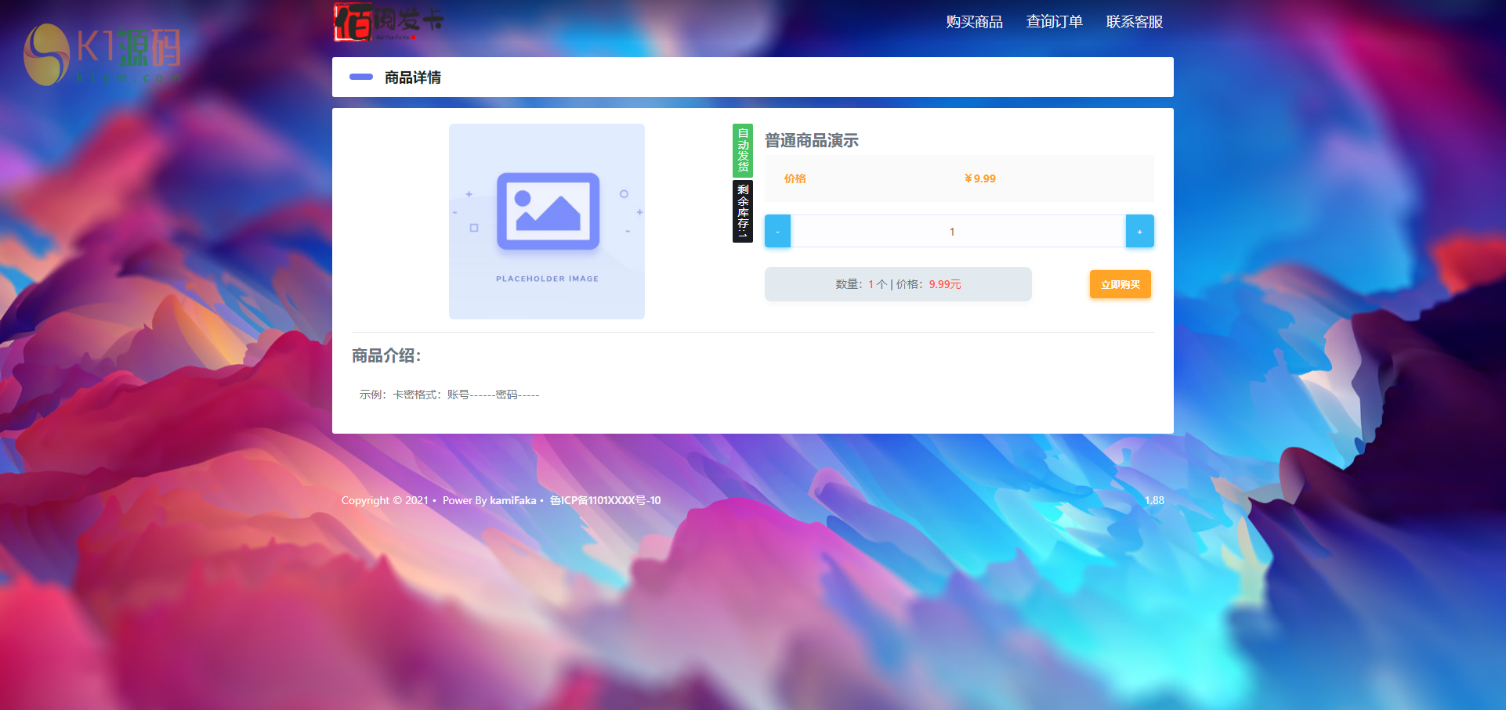Click the 商品介绍 section heading
The width and height of the screenshot is (1506, 710).
coord(386,356)
